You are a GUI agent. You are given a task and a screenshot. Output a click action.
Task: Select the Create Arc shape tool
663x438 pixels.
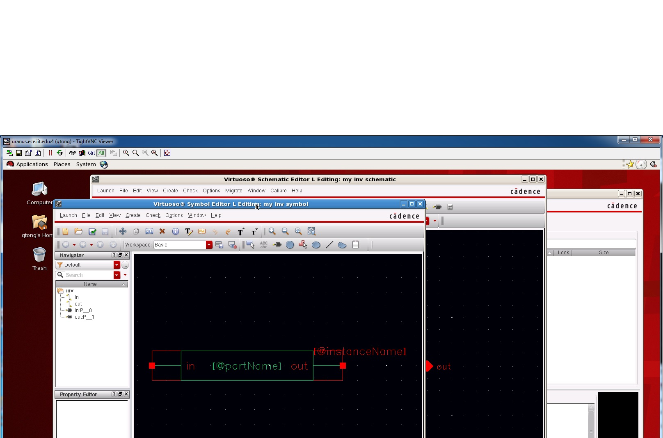342,245
